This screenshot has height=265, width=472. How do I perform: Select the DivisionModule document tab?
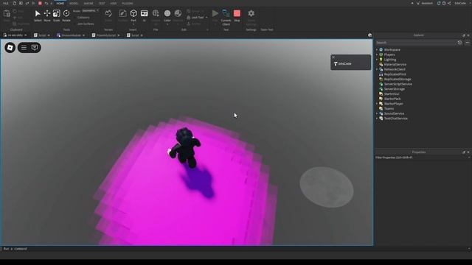pyautogui.click(x=71, y=35)
